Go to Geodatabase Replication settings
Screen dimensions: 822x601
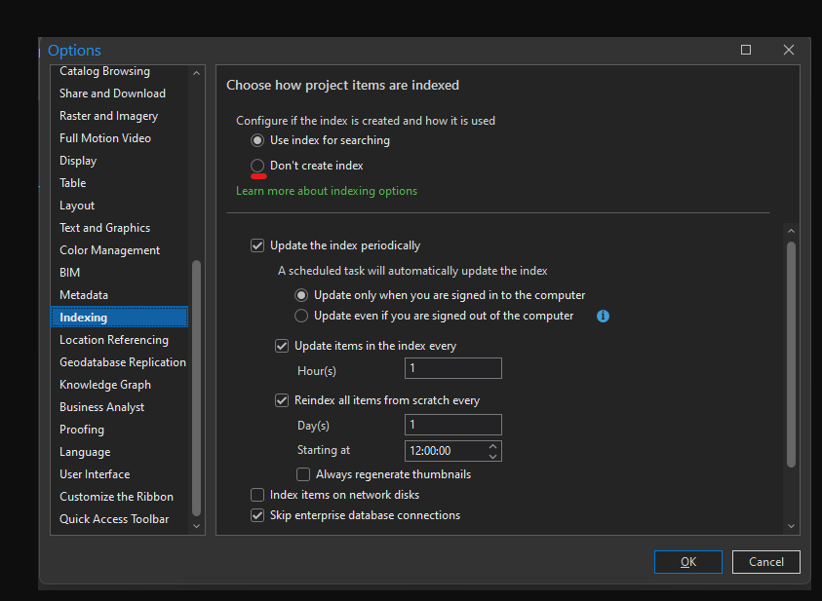click(x=123, y=361)
